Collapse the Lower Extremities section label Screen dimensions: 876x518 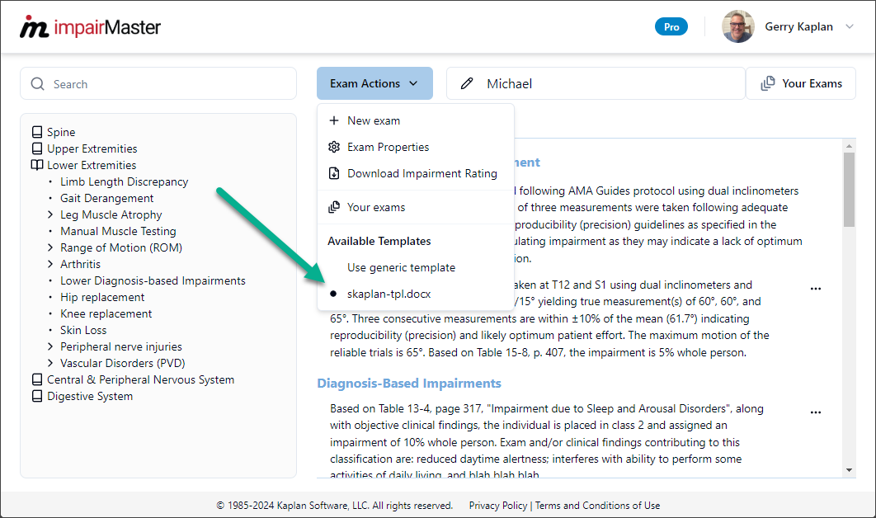point(92,165)
